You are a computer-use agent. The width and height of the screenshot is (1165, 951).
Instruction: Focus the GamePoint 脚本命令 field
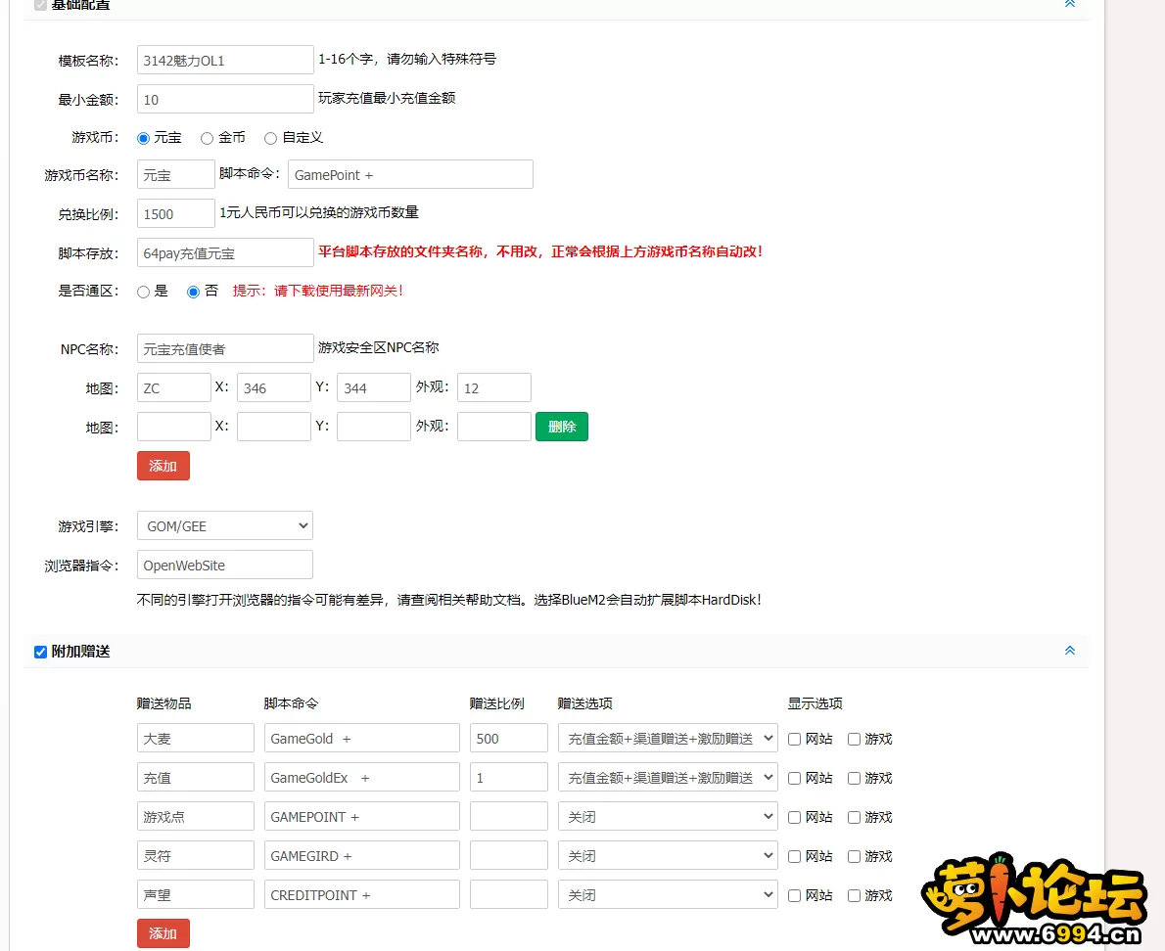pyautogui.click(x=410, y=174)
